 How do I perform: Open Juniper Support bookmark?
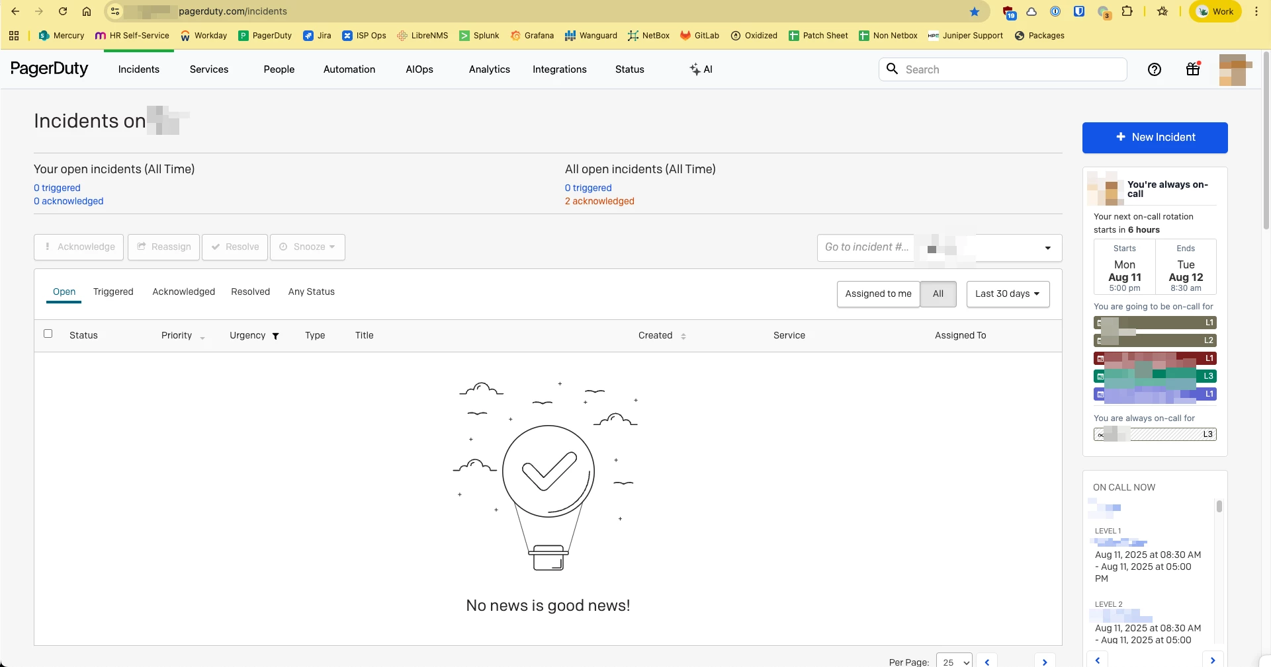pyautogui.click(x=965, y=36)
